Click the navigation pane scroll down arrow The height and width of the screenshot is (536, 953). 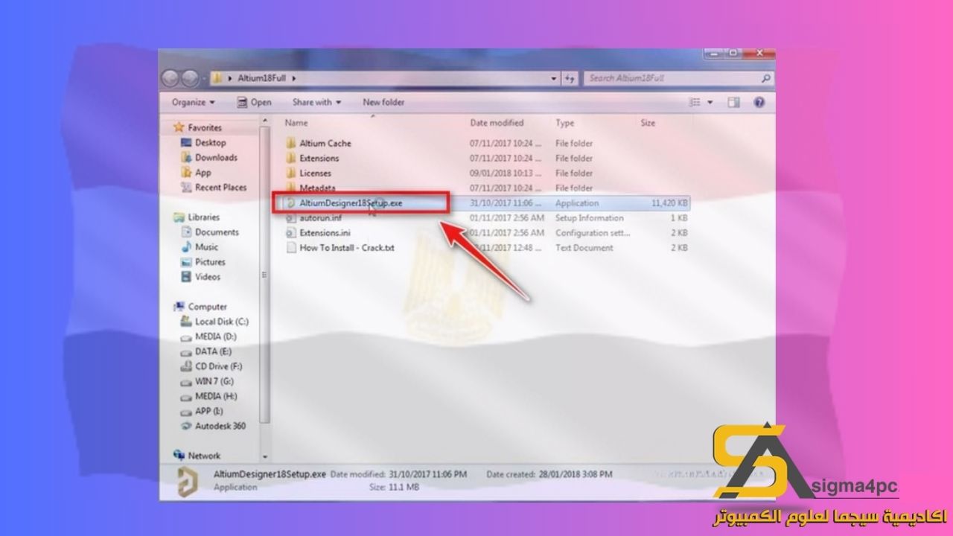pyautogui.click(x=265, y=456)
